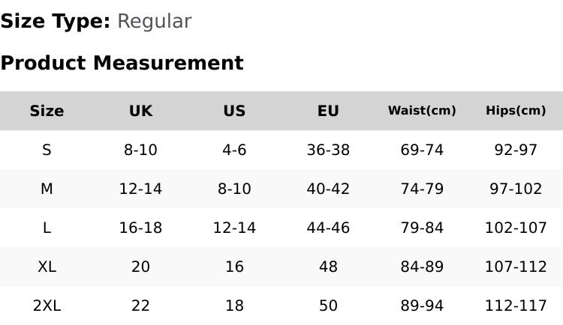Screen dimensions: 563x325
Task: Click the Regular size type value
Action: click(x=155, y=21)
